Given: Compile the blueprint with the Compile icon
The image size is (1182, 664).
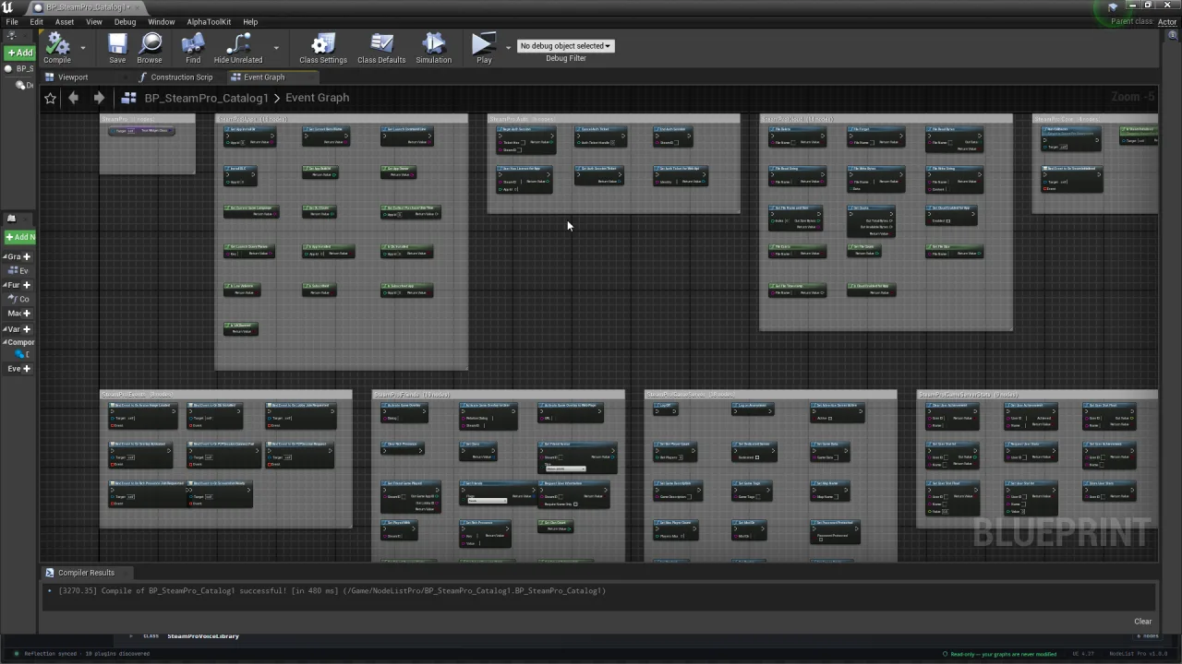Looking at the screenshot, I should (x=57, y=48).
